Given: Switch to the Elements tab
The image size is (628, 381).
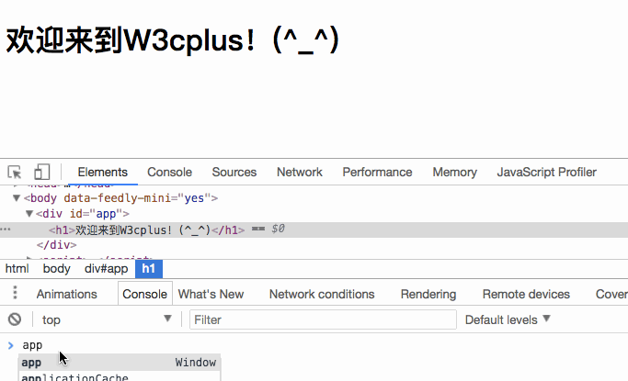Looking at the screenshot, I should point(103,173).
